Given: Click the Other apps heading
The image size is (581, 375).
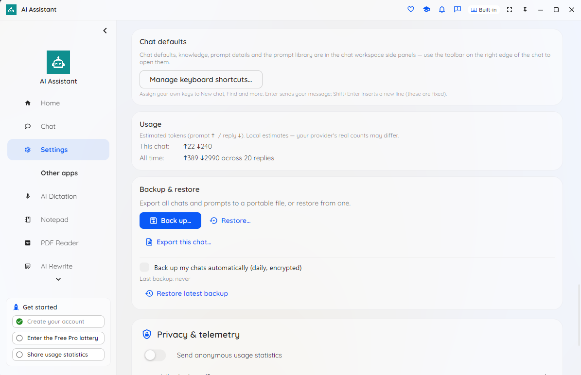Looking at the screenshot, I should coord(59,173).
